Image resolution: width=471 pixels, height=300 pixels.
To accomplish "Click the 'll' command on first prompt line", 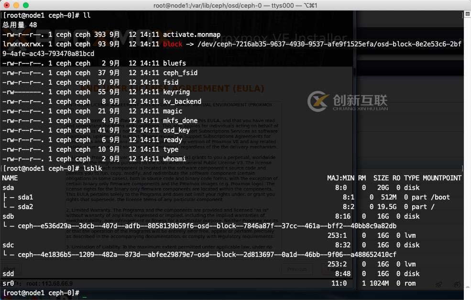I will pyautogui.click(x=87, y=15).
